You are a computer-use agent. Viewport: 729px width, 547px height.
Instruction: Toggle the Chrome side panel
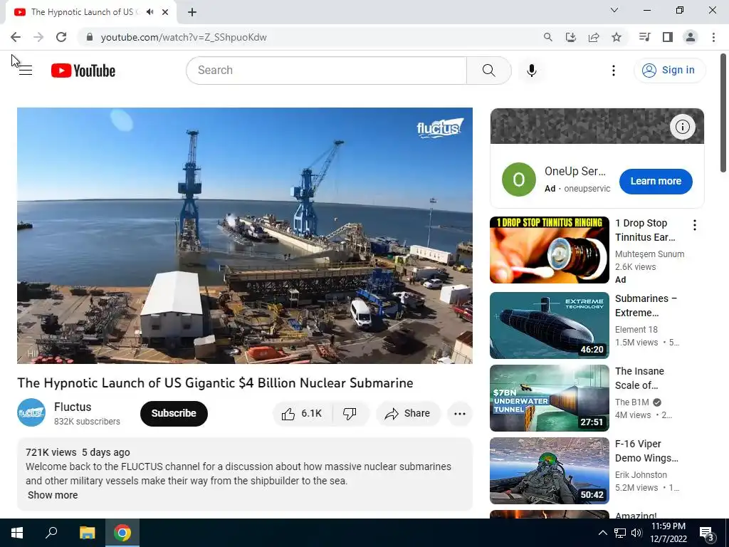pos(668,37)
